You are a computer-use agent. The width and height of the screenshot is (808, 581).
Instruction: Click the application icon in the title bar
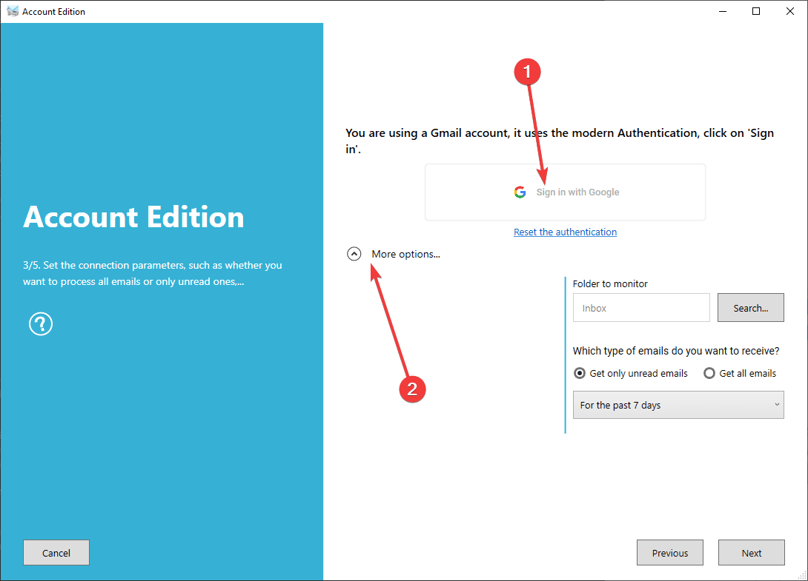[13, 11]
